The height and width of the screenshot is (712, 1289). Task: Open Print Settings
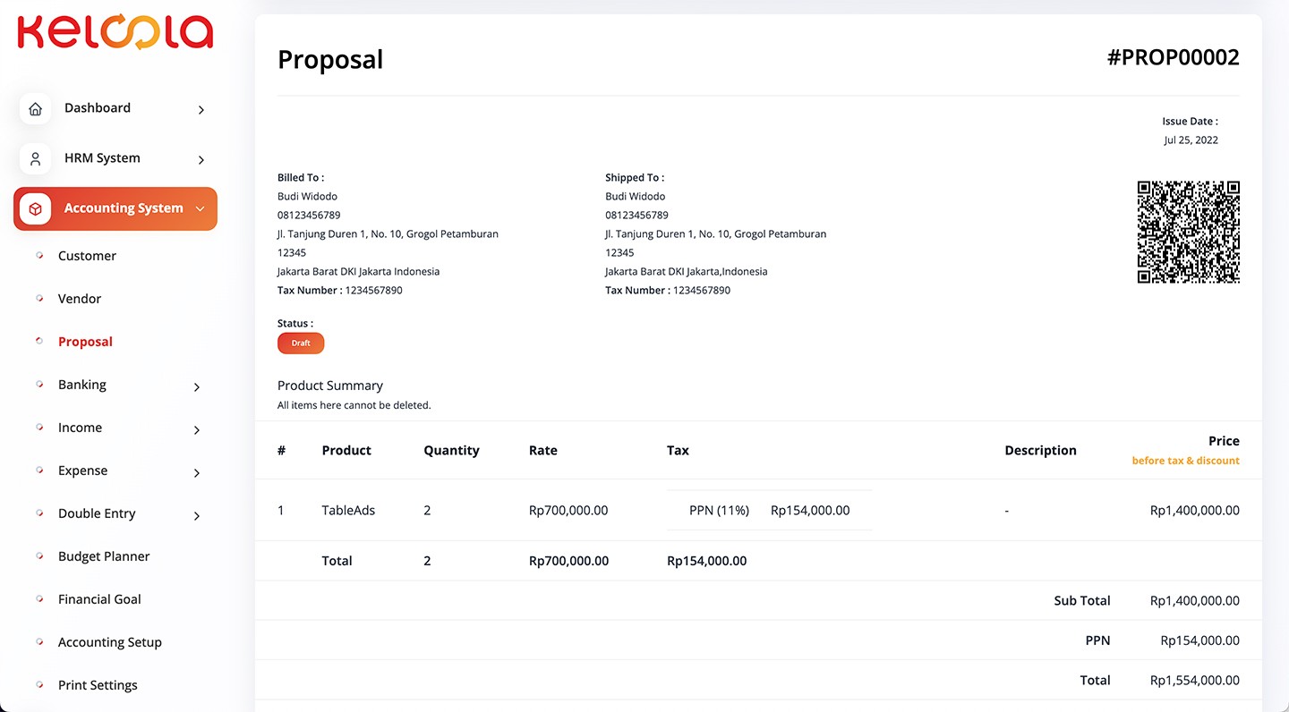point(98,685)
